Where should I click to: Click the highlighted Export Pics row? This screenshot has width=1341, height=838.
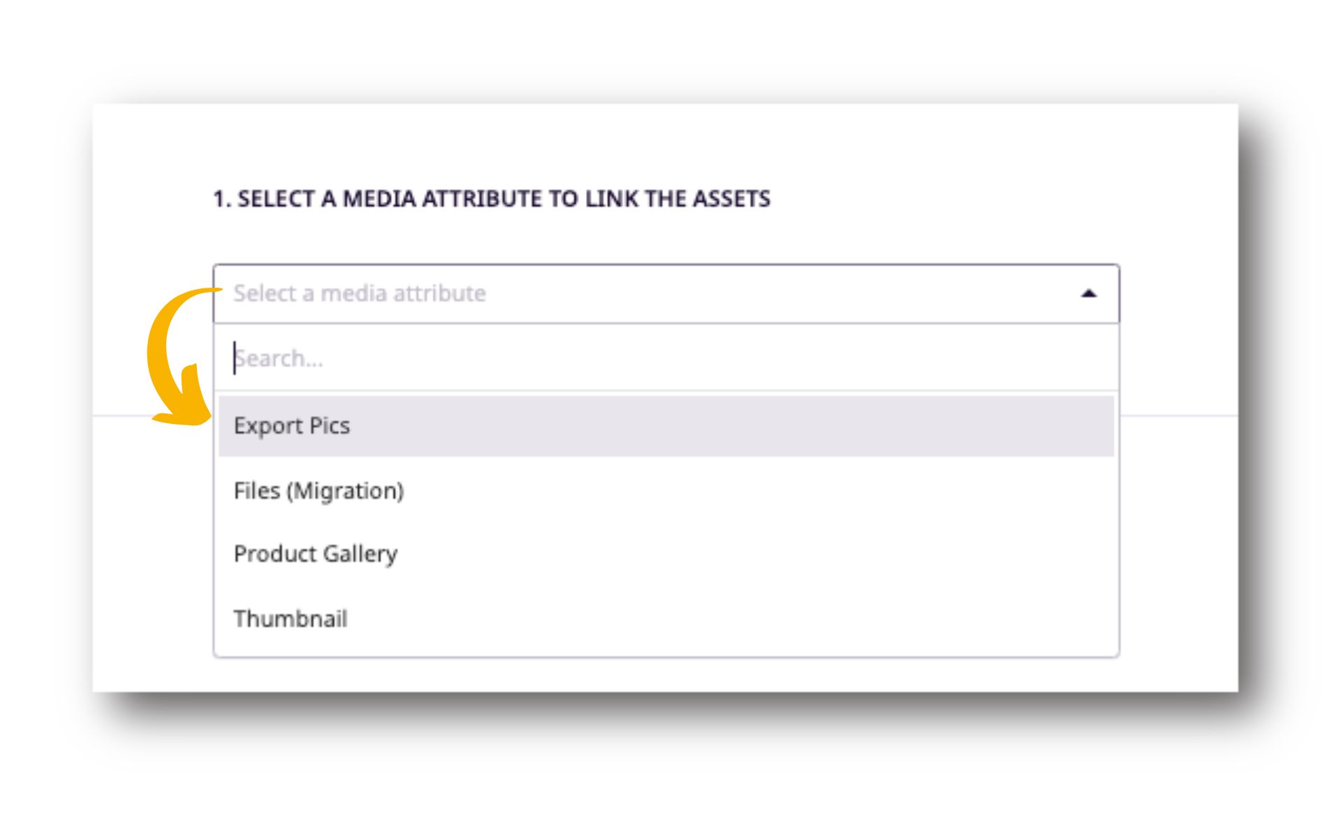pyautogui.click(x=665, y=426)
